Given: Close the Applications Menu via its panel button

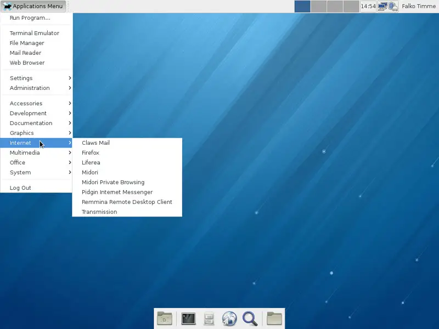Looking at the screenshot, I should coord(33,6).
